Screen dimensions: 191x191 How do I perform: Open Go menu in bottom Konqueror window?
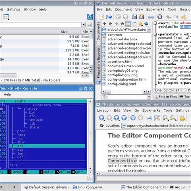[x=137, y=110]
